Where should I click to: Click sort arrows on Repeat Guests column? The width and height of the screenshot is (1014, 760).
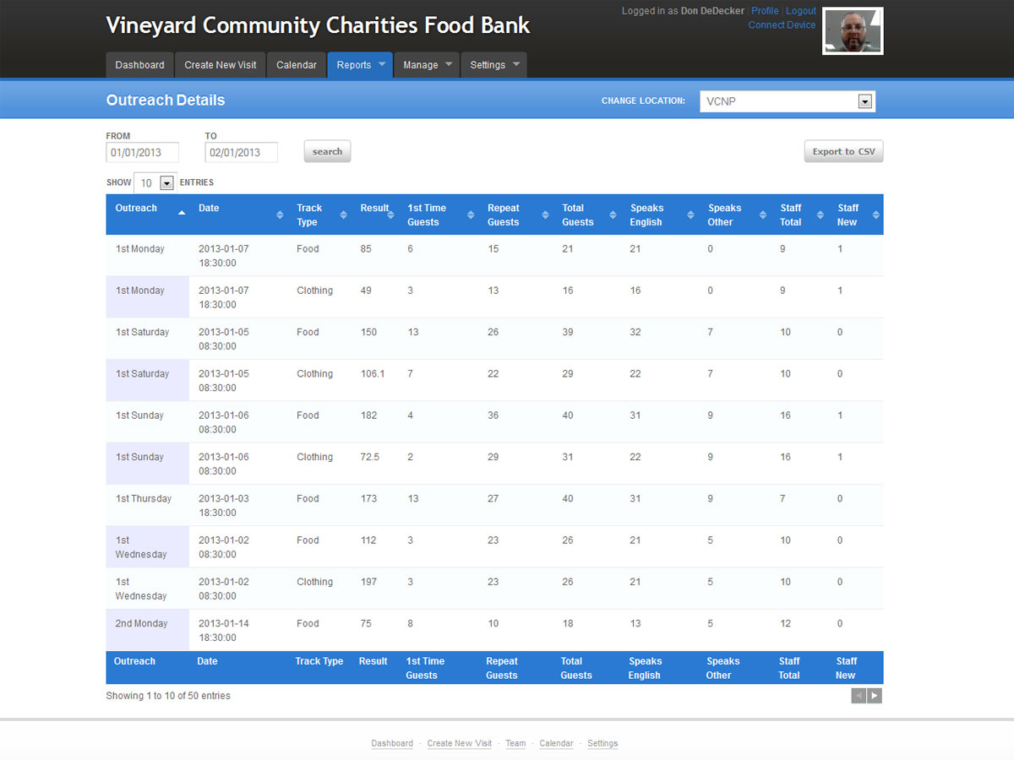[545, 215]
